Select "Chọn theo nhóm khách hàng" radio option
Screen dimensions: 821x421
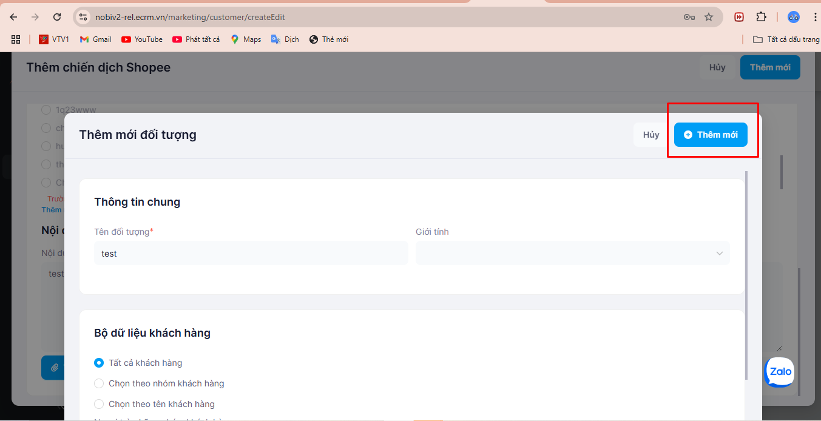[99, 383]
